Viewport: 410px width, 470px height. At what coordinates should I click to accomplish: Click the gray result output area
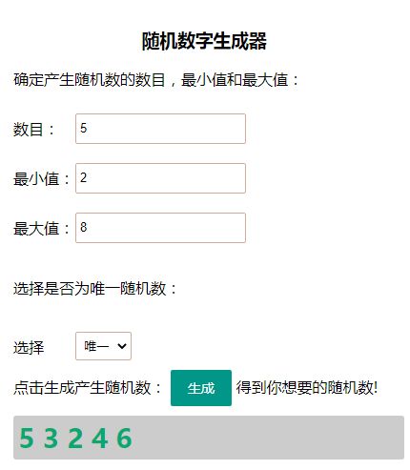coord(209,438)
